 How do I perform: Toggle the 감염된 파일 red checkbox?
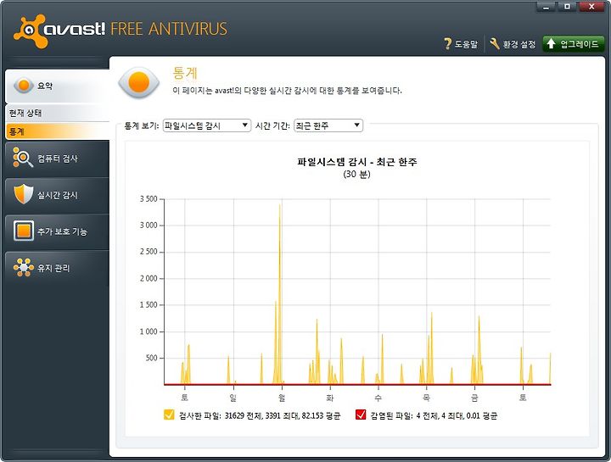[x=361, y=415]
